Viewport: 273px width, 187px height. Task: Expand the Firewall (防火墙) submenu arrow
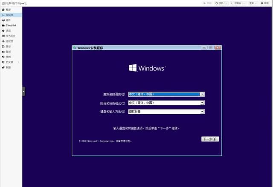pos(18,62)
